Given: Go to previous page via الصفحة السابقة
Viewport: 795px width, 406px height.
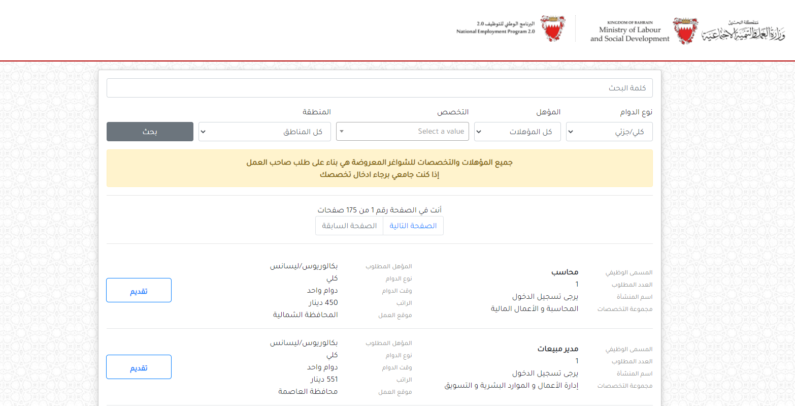Looking at the screenshot, I should (349, 226).
